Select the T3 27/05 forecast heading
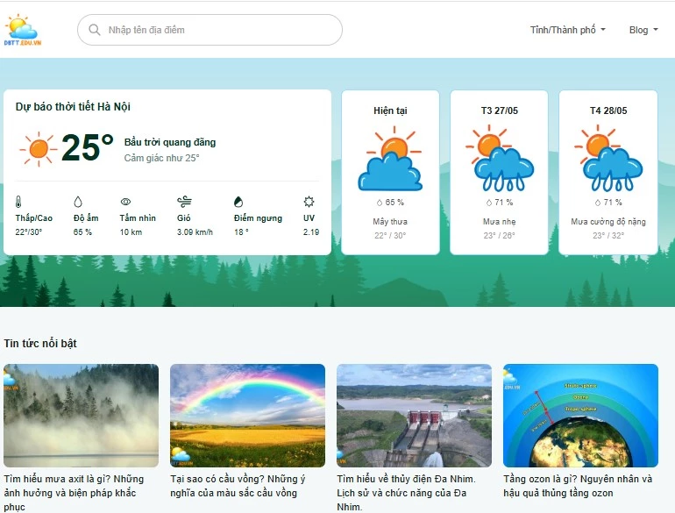675x513 pixels. click(x=500, y=110)
